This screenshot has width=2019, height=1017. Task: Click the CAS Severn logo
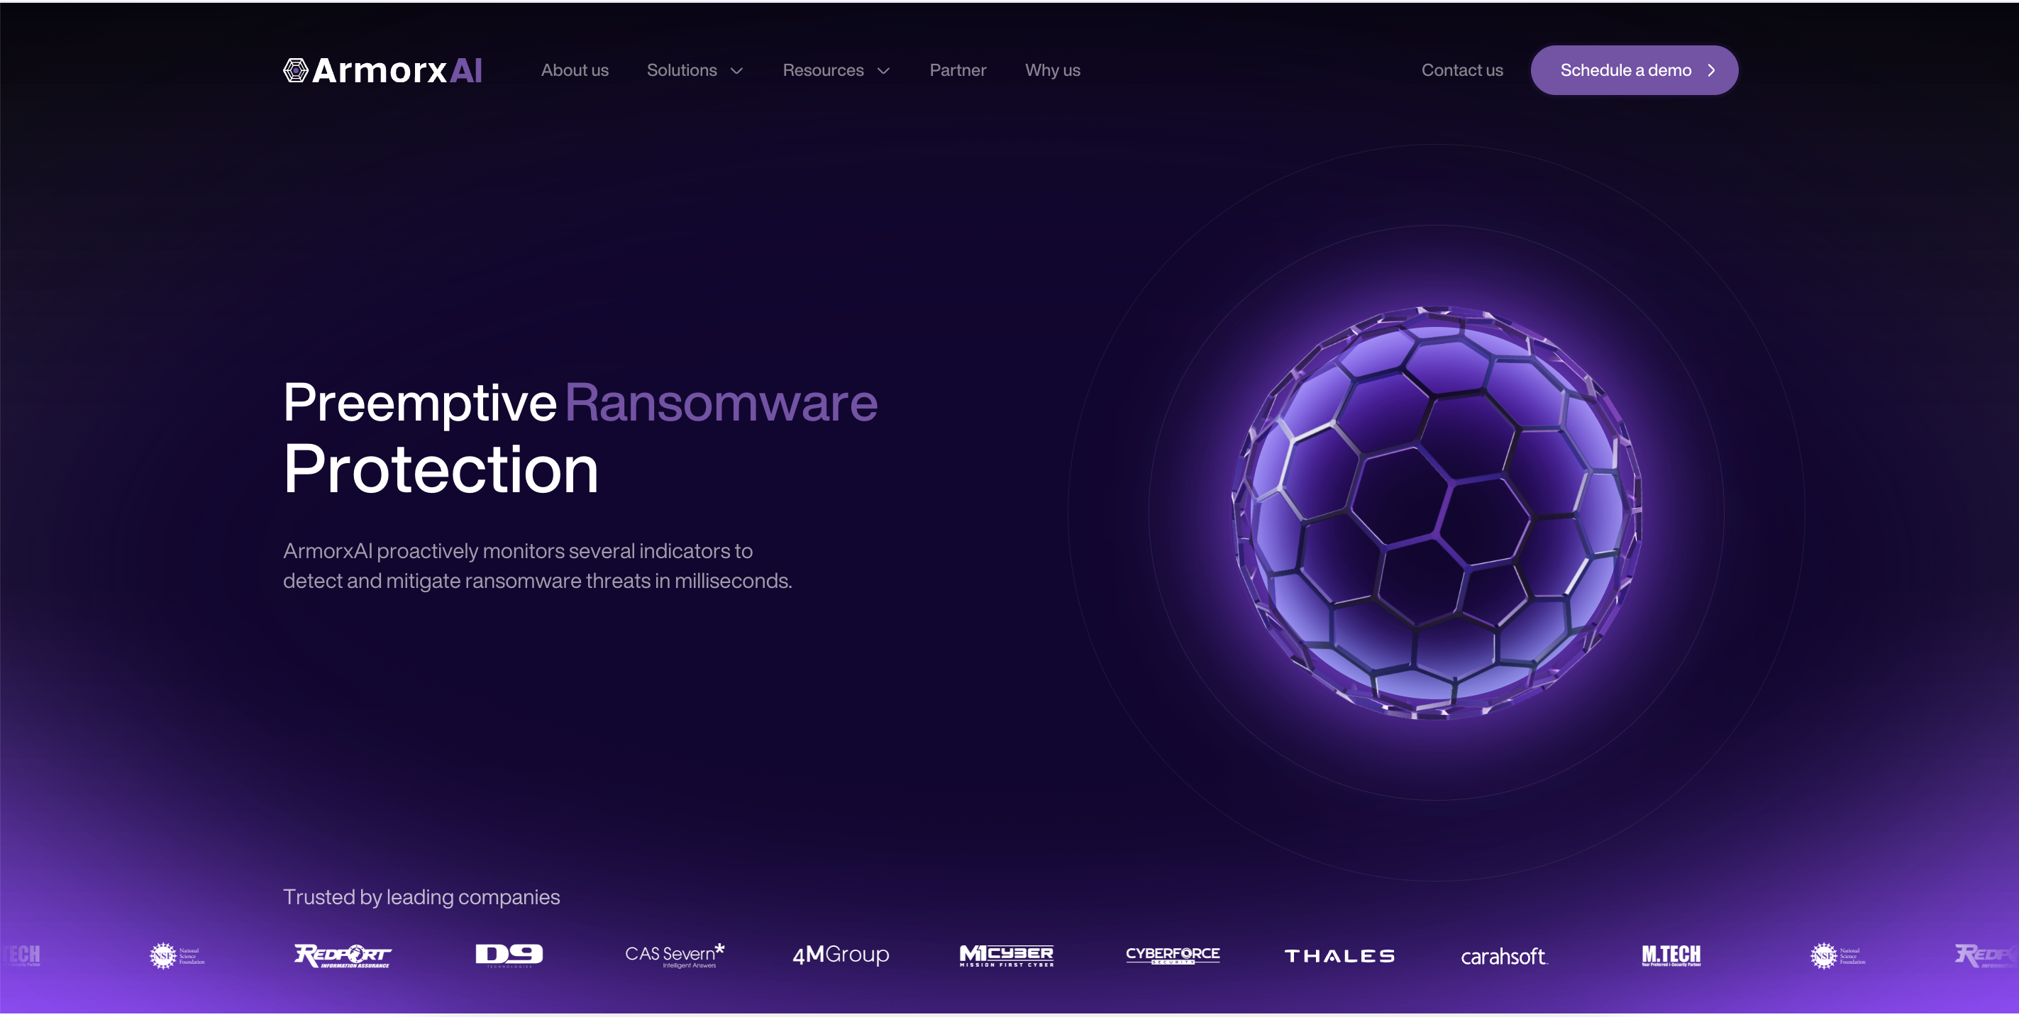click(675, 955)
